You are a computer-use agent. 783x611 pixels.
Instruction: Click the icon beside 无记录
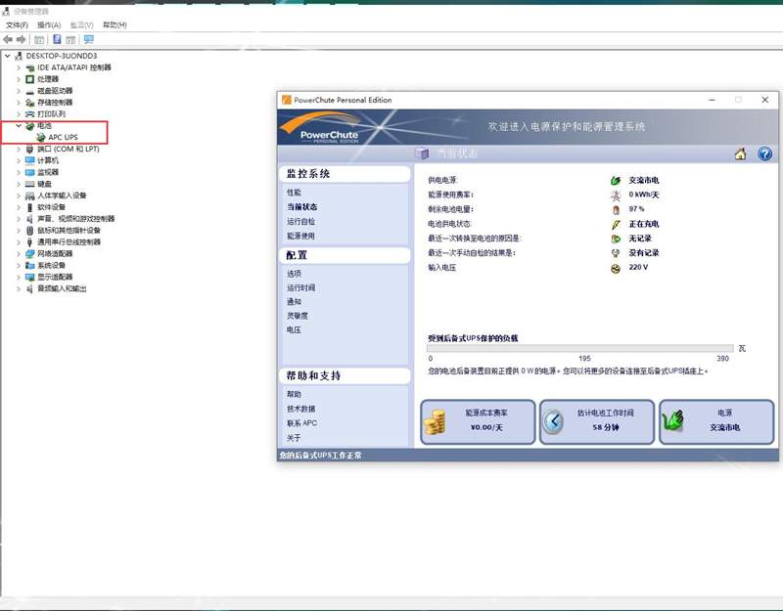(616, 239)
